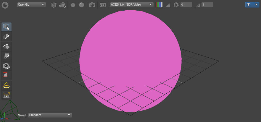Select the yellow cone angle light tool

(x=7, y=85)
